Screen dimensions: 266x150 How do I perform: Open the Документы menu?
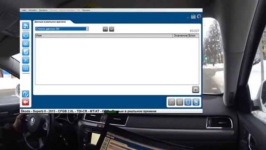[x=43, y=10]
